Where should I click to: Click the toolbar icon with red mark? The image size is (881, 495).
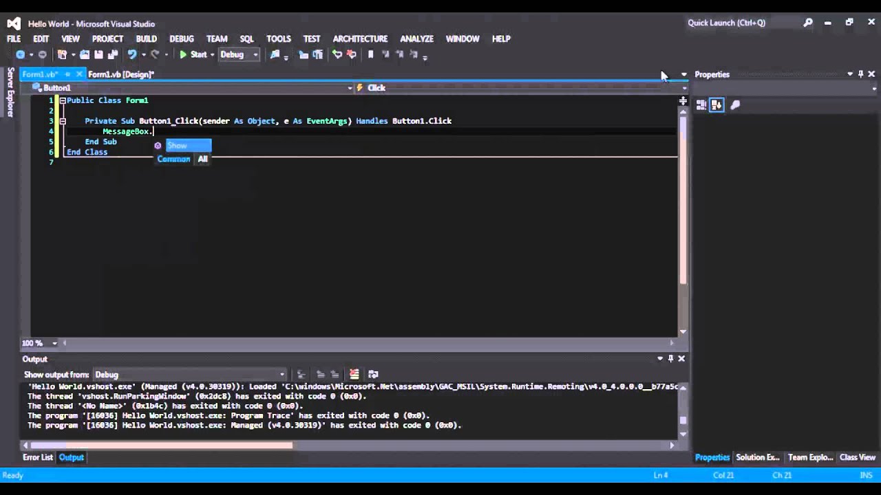click(351, 55)
